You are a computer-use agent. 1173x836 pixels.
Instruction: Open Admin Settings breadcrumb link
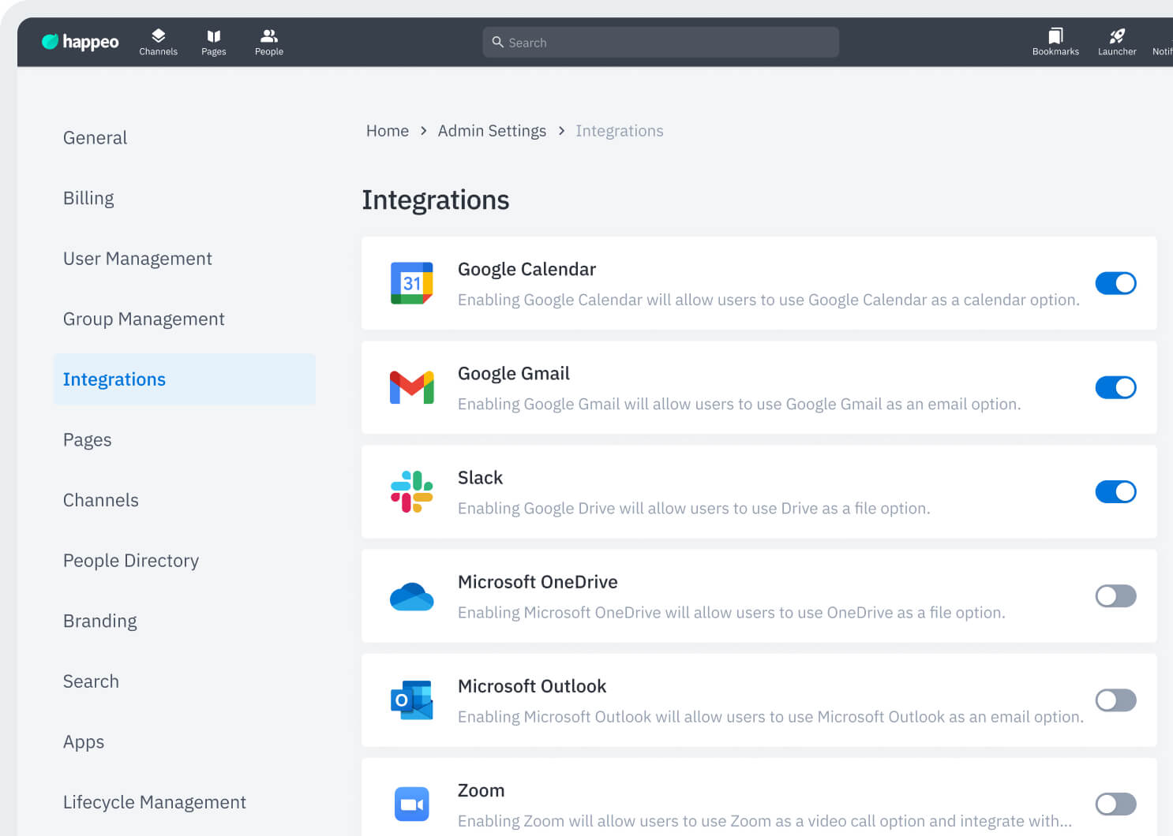click(x=492, y=130)
